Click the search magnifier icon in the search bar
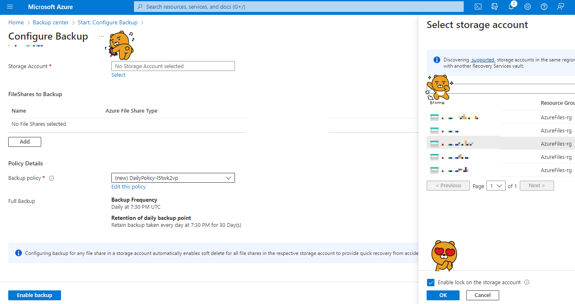This screenshot has width=575, height=304. (x=140, y=7)
